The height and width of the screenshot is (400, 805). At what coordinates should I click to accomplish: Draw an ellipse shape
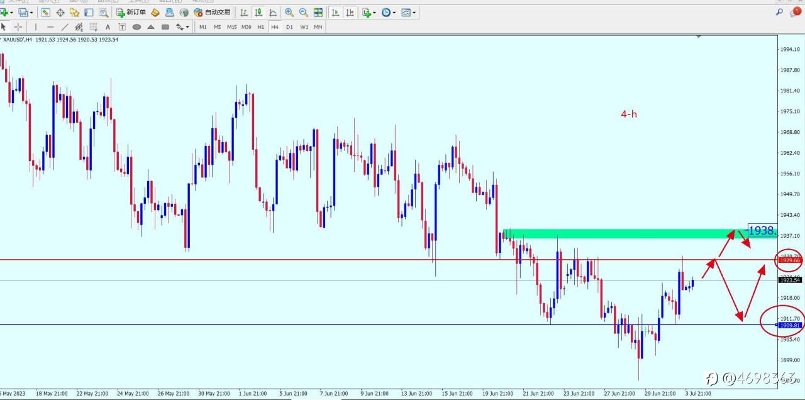pos(136,27)
